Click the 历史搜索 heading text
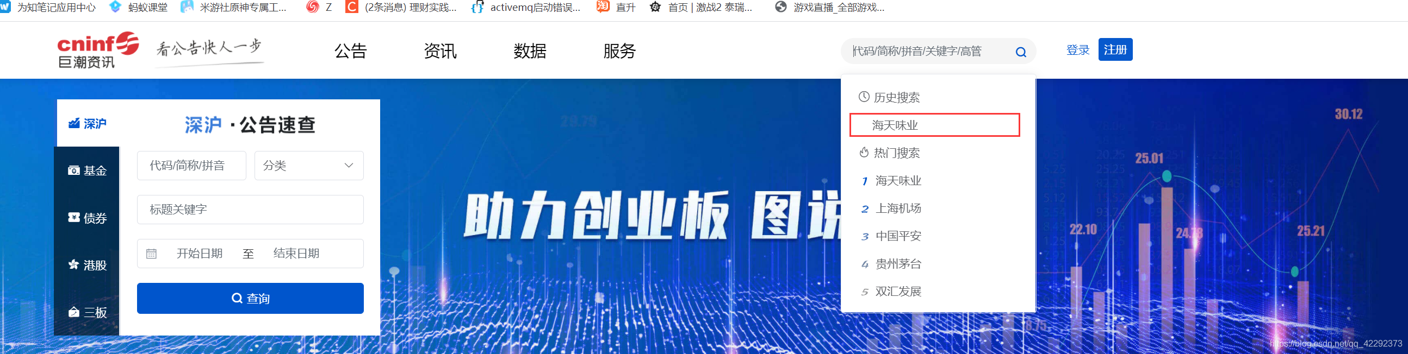The image size is (1408, 354). point(896,97)
